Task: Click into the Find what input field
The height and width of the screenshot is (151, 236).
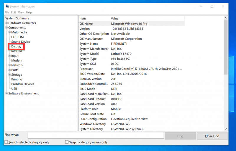Action: pos(96,135)
